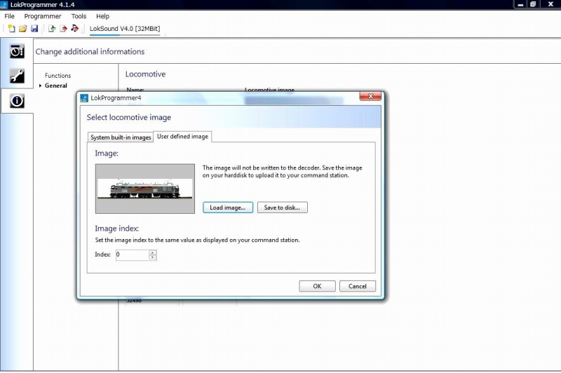
Task: Click the Read decoder data toolbar icon
Action: 52,29
